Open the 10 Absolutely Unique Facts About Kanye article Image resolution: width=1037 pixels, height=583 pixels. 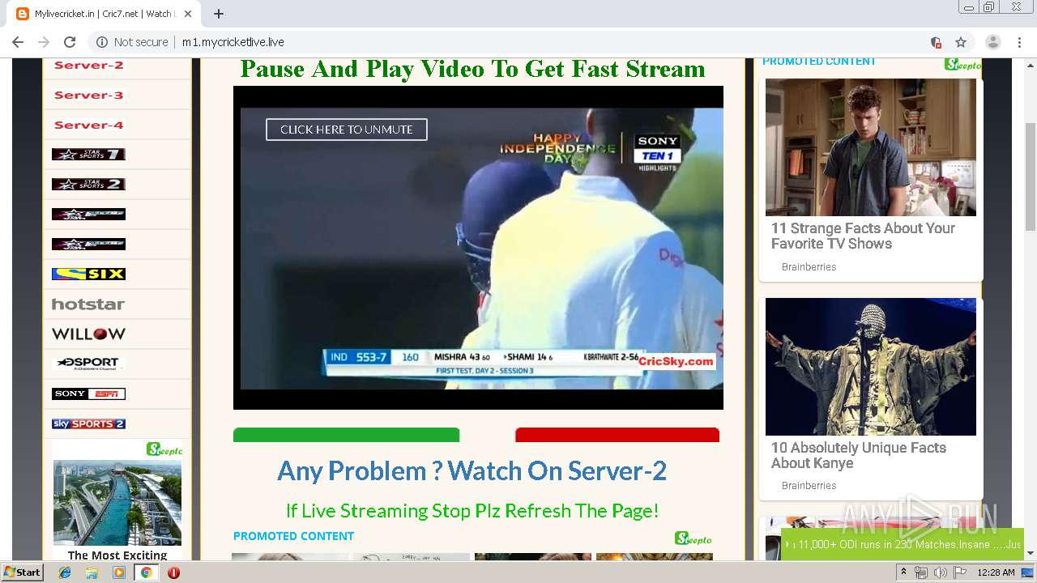(858, 455)
